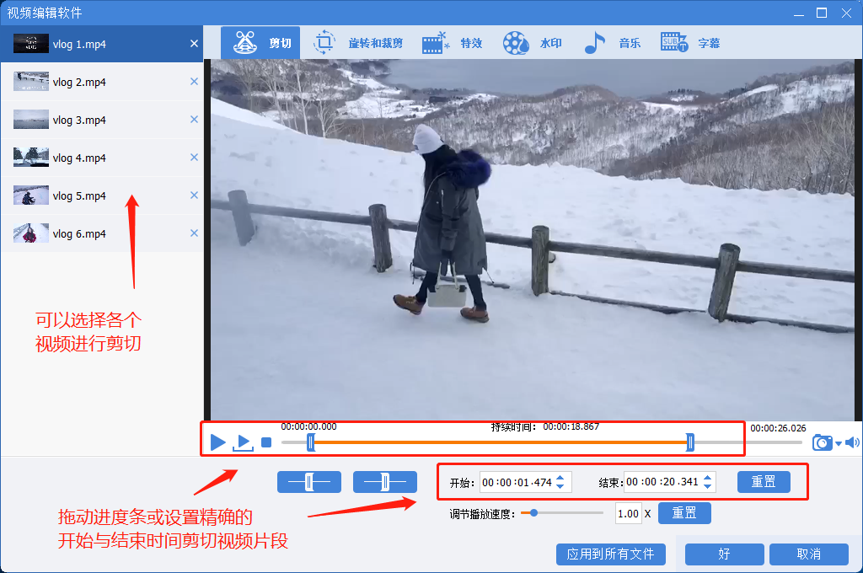Image resolution: width=863 pixels, height=573 pixels.
Task: Reset trim times with 重置 button
Action: 764,482
